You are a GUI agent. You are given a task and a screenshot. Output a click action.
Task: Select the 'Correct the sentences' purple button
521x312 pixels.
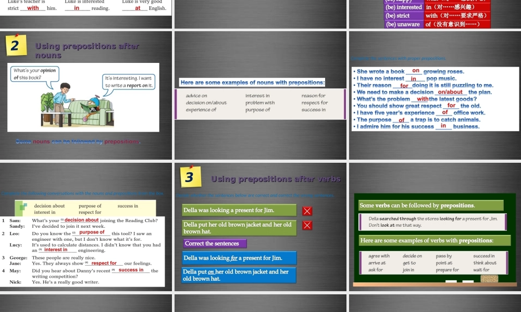tap(214, 243)
